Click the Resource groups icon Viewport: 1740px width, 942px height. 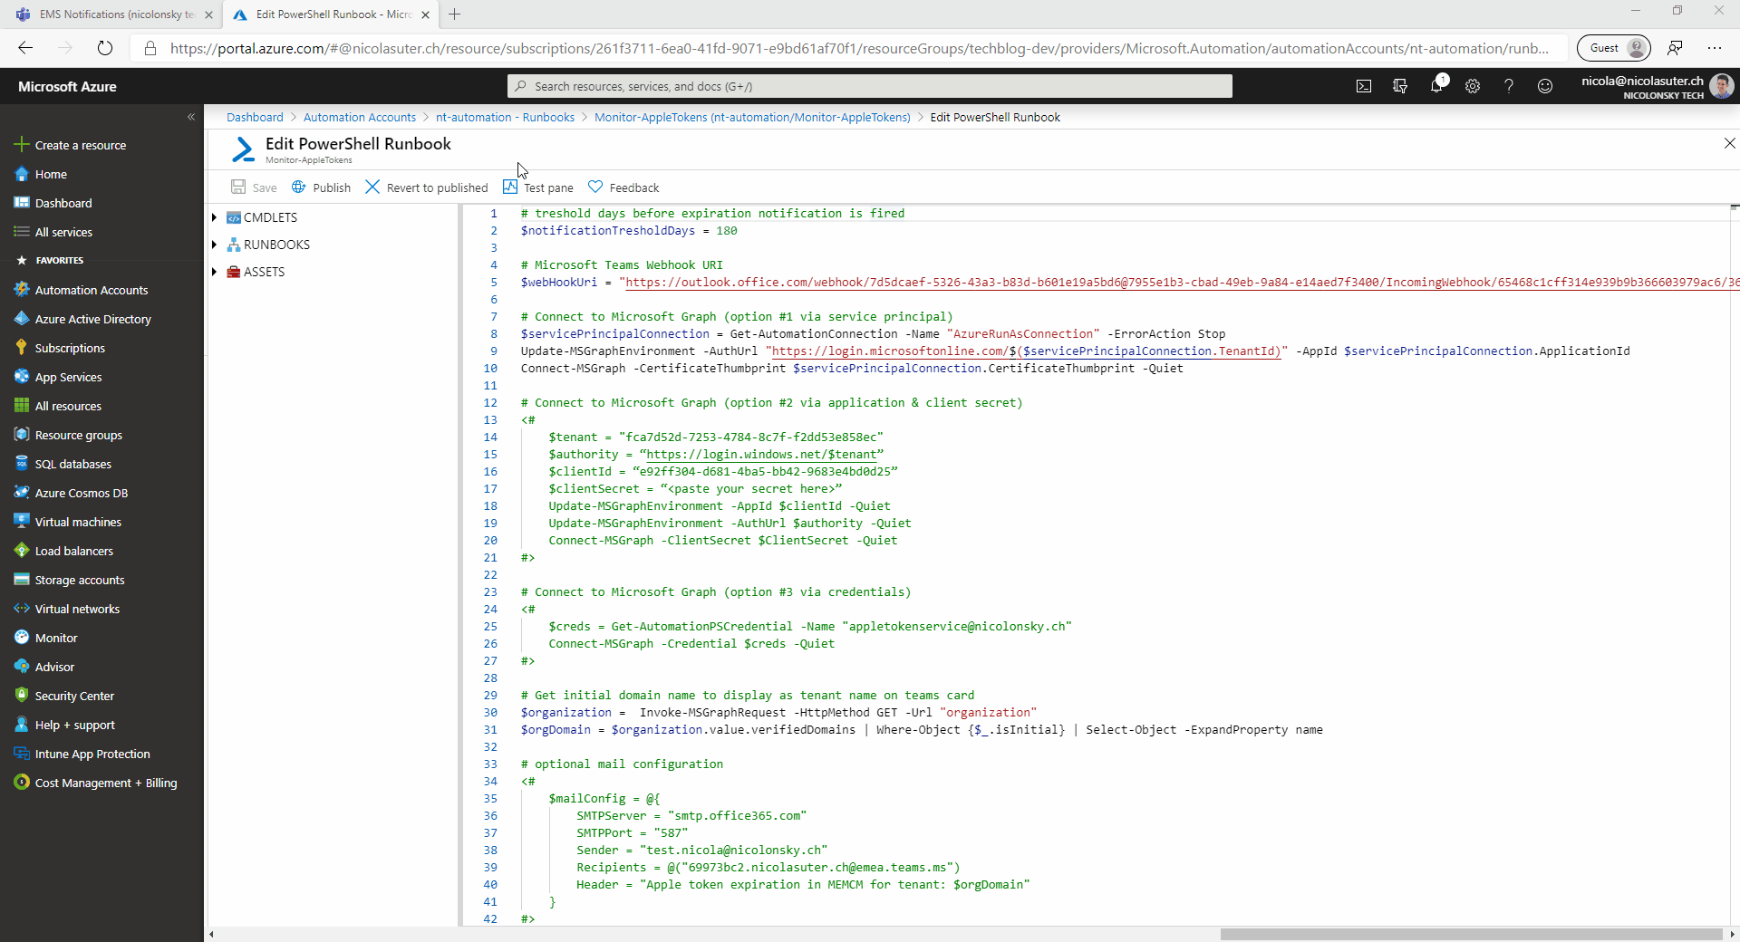[x=22, y=435]
